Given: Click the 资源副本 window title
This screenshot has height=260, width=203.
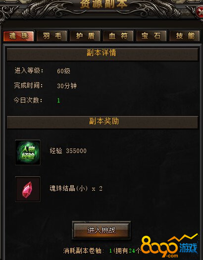Looking at the screenshot, I should click(x=104, y=4).
